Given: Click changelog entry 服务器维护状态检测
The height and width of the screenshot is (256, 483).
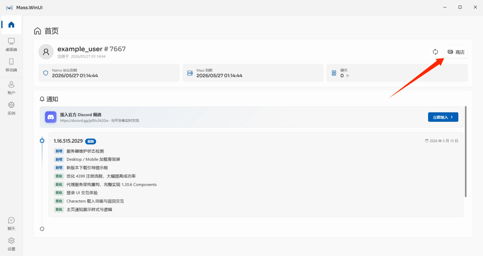Looking at the screenshot, I should point(85,151).
